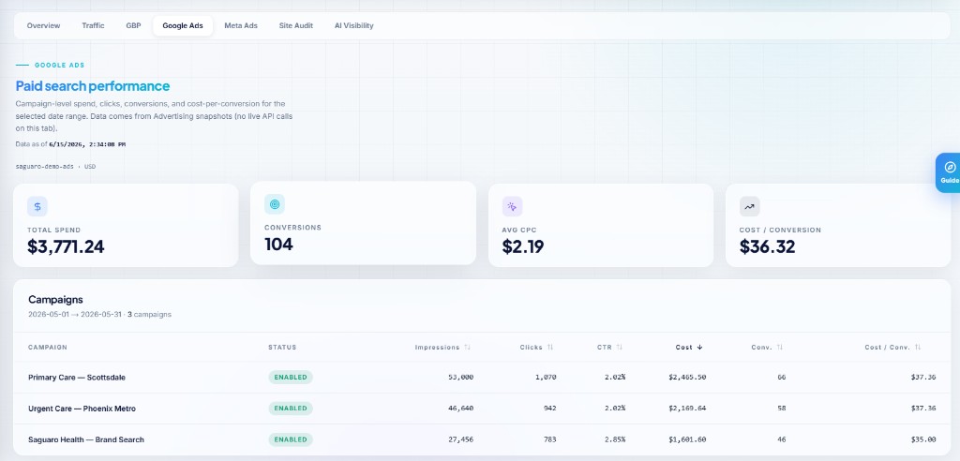Image resolution: width=960 pixels, height=461 pixels.
Task: Switch to the Site Audit tab
Action: pyautogui.click(x=295, y=25)
